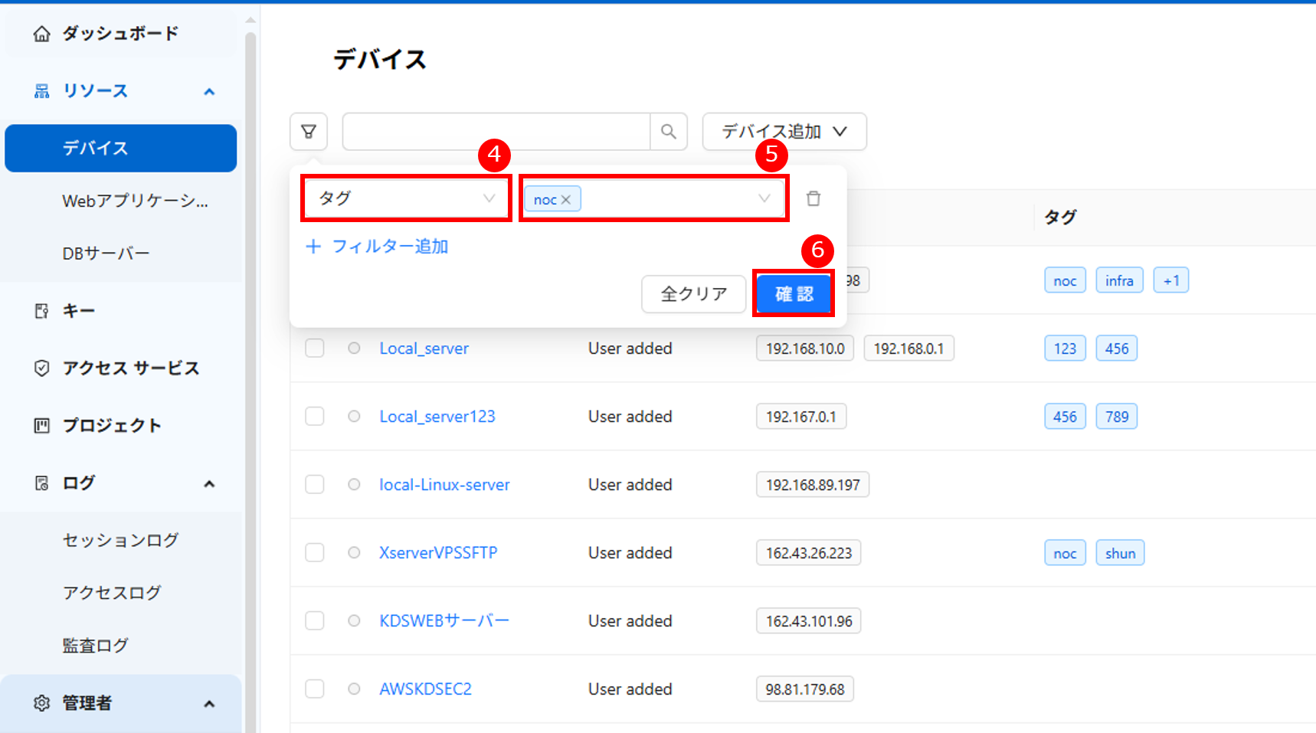Click into the device search field
1316x733 pixels.
coord(496,132)
